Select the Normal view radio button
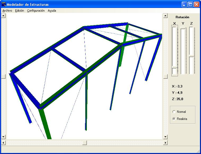The width and height of the screenshot is (201, 154). tap(174, 112)
